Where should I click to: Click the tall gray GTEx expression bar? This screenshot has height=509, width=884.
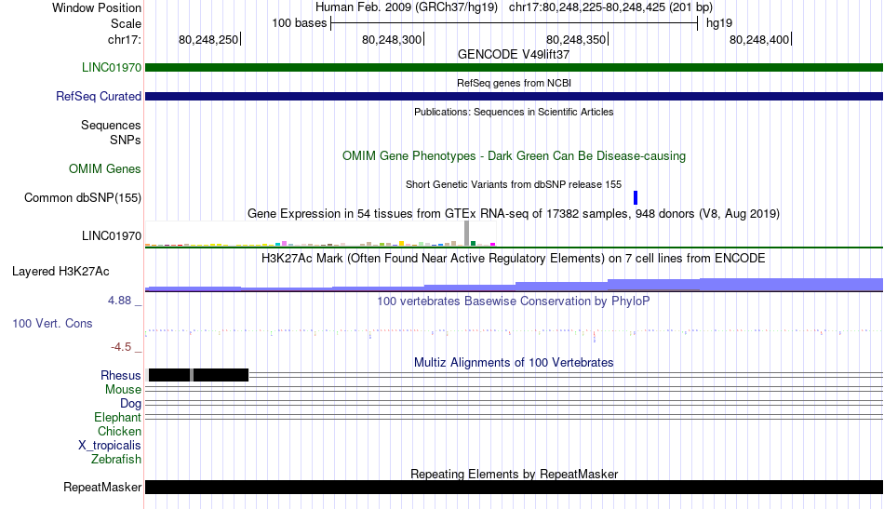coord(467,234)
